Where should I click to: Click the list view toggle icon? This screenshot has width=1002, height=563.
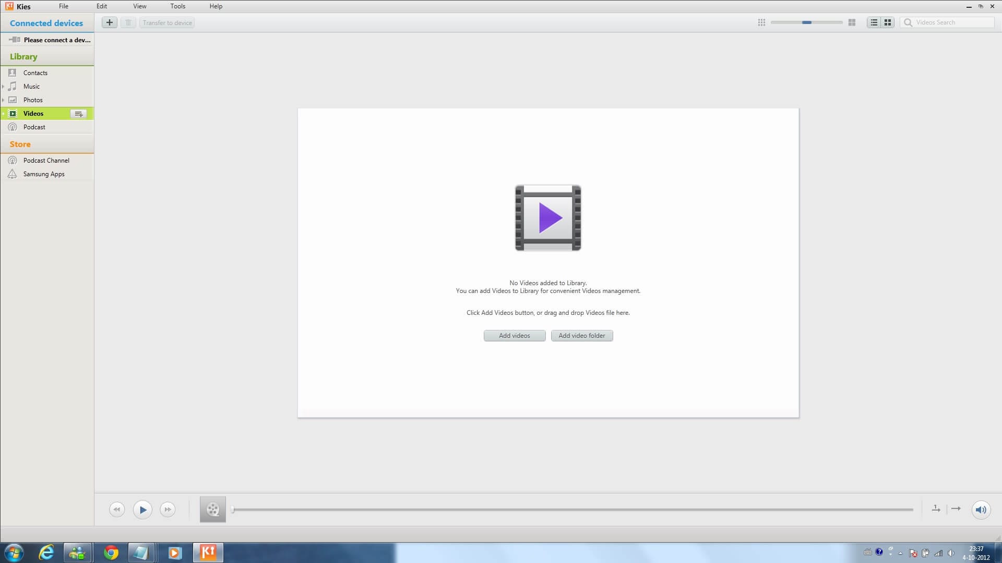(873, 22)
